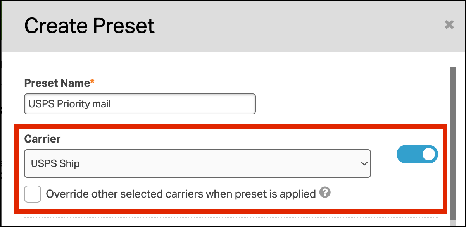Click the 'Preset Name' field label
This screenshot has width=466, height=227.
pos(57,83)
